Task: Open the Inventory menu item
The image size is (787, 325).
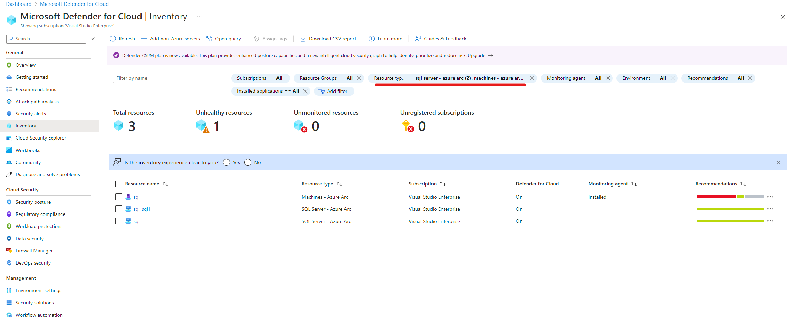Action: [49, 126]
